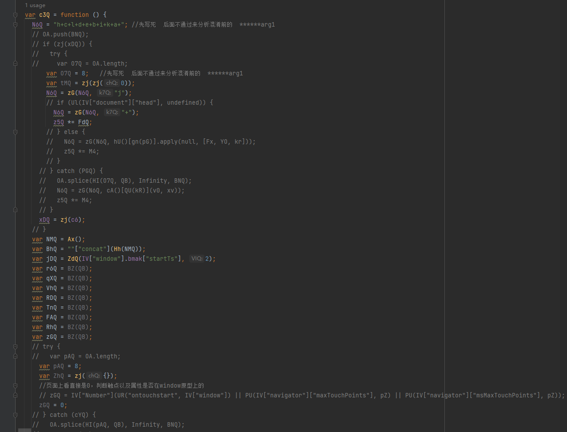Screen dimensions: 567x432
Task: Click the 'jDQ' variable name
Action: tap(52, 259)
